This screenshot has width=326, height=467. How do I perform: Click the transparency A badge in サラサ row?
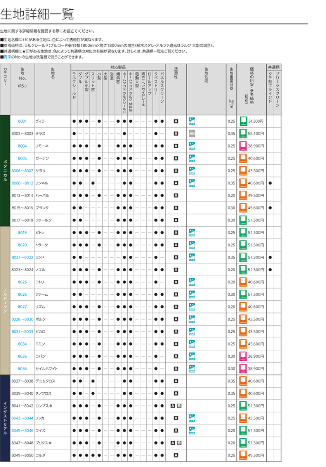(x=176, y=171)
